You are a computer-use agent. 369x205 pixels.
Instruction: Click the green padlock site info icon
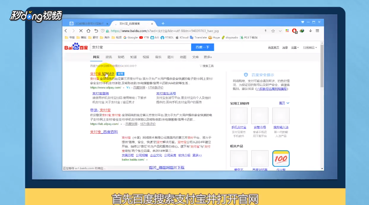click(x=108, y=31)
